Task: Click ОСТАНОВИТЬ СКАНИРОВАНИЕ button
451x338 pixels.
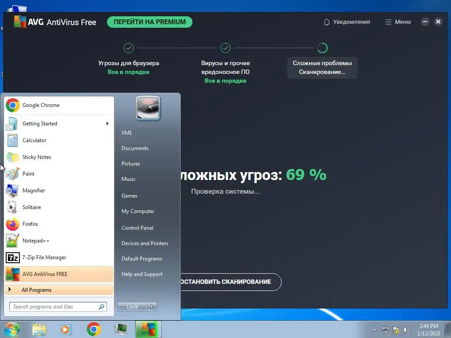Action: point(231,282)
